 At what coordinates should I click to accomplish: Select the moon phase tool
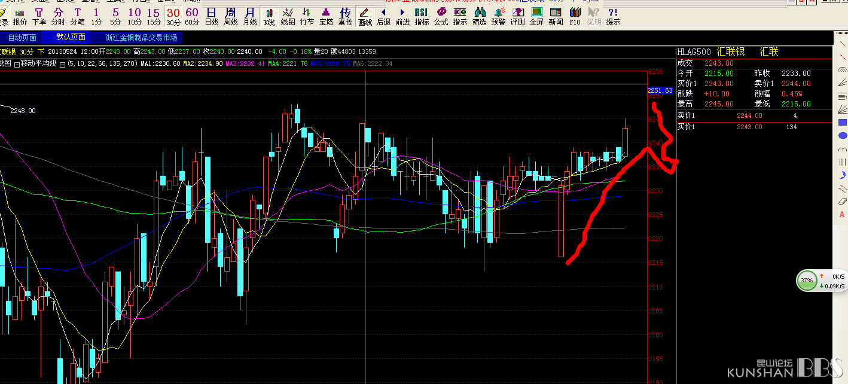(x=843, y=175)
